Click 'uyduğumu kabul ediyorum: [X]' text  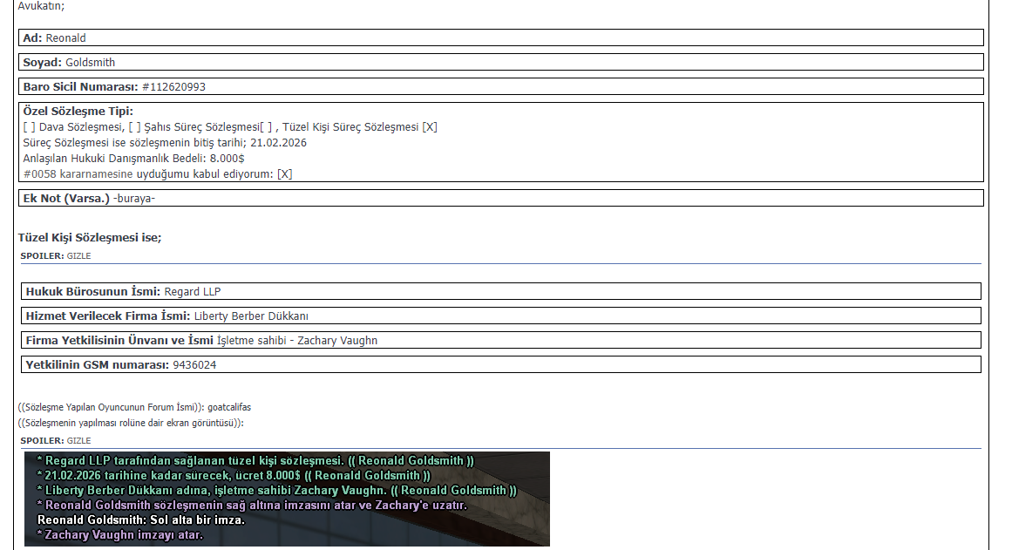click(x=214, y=174)
